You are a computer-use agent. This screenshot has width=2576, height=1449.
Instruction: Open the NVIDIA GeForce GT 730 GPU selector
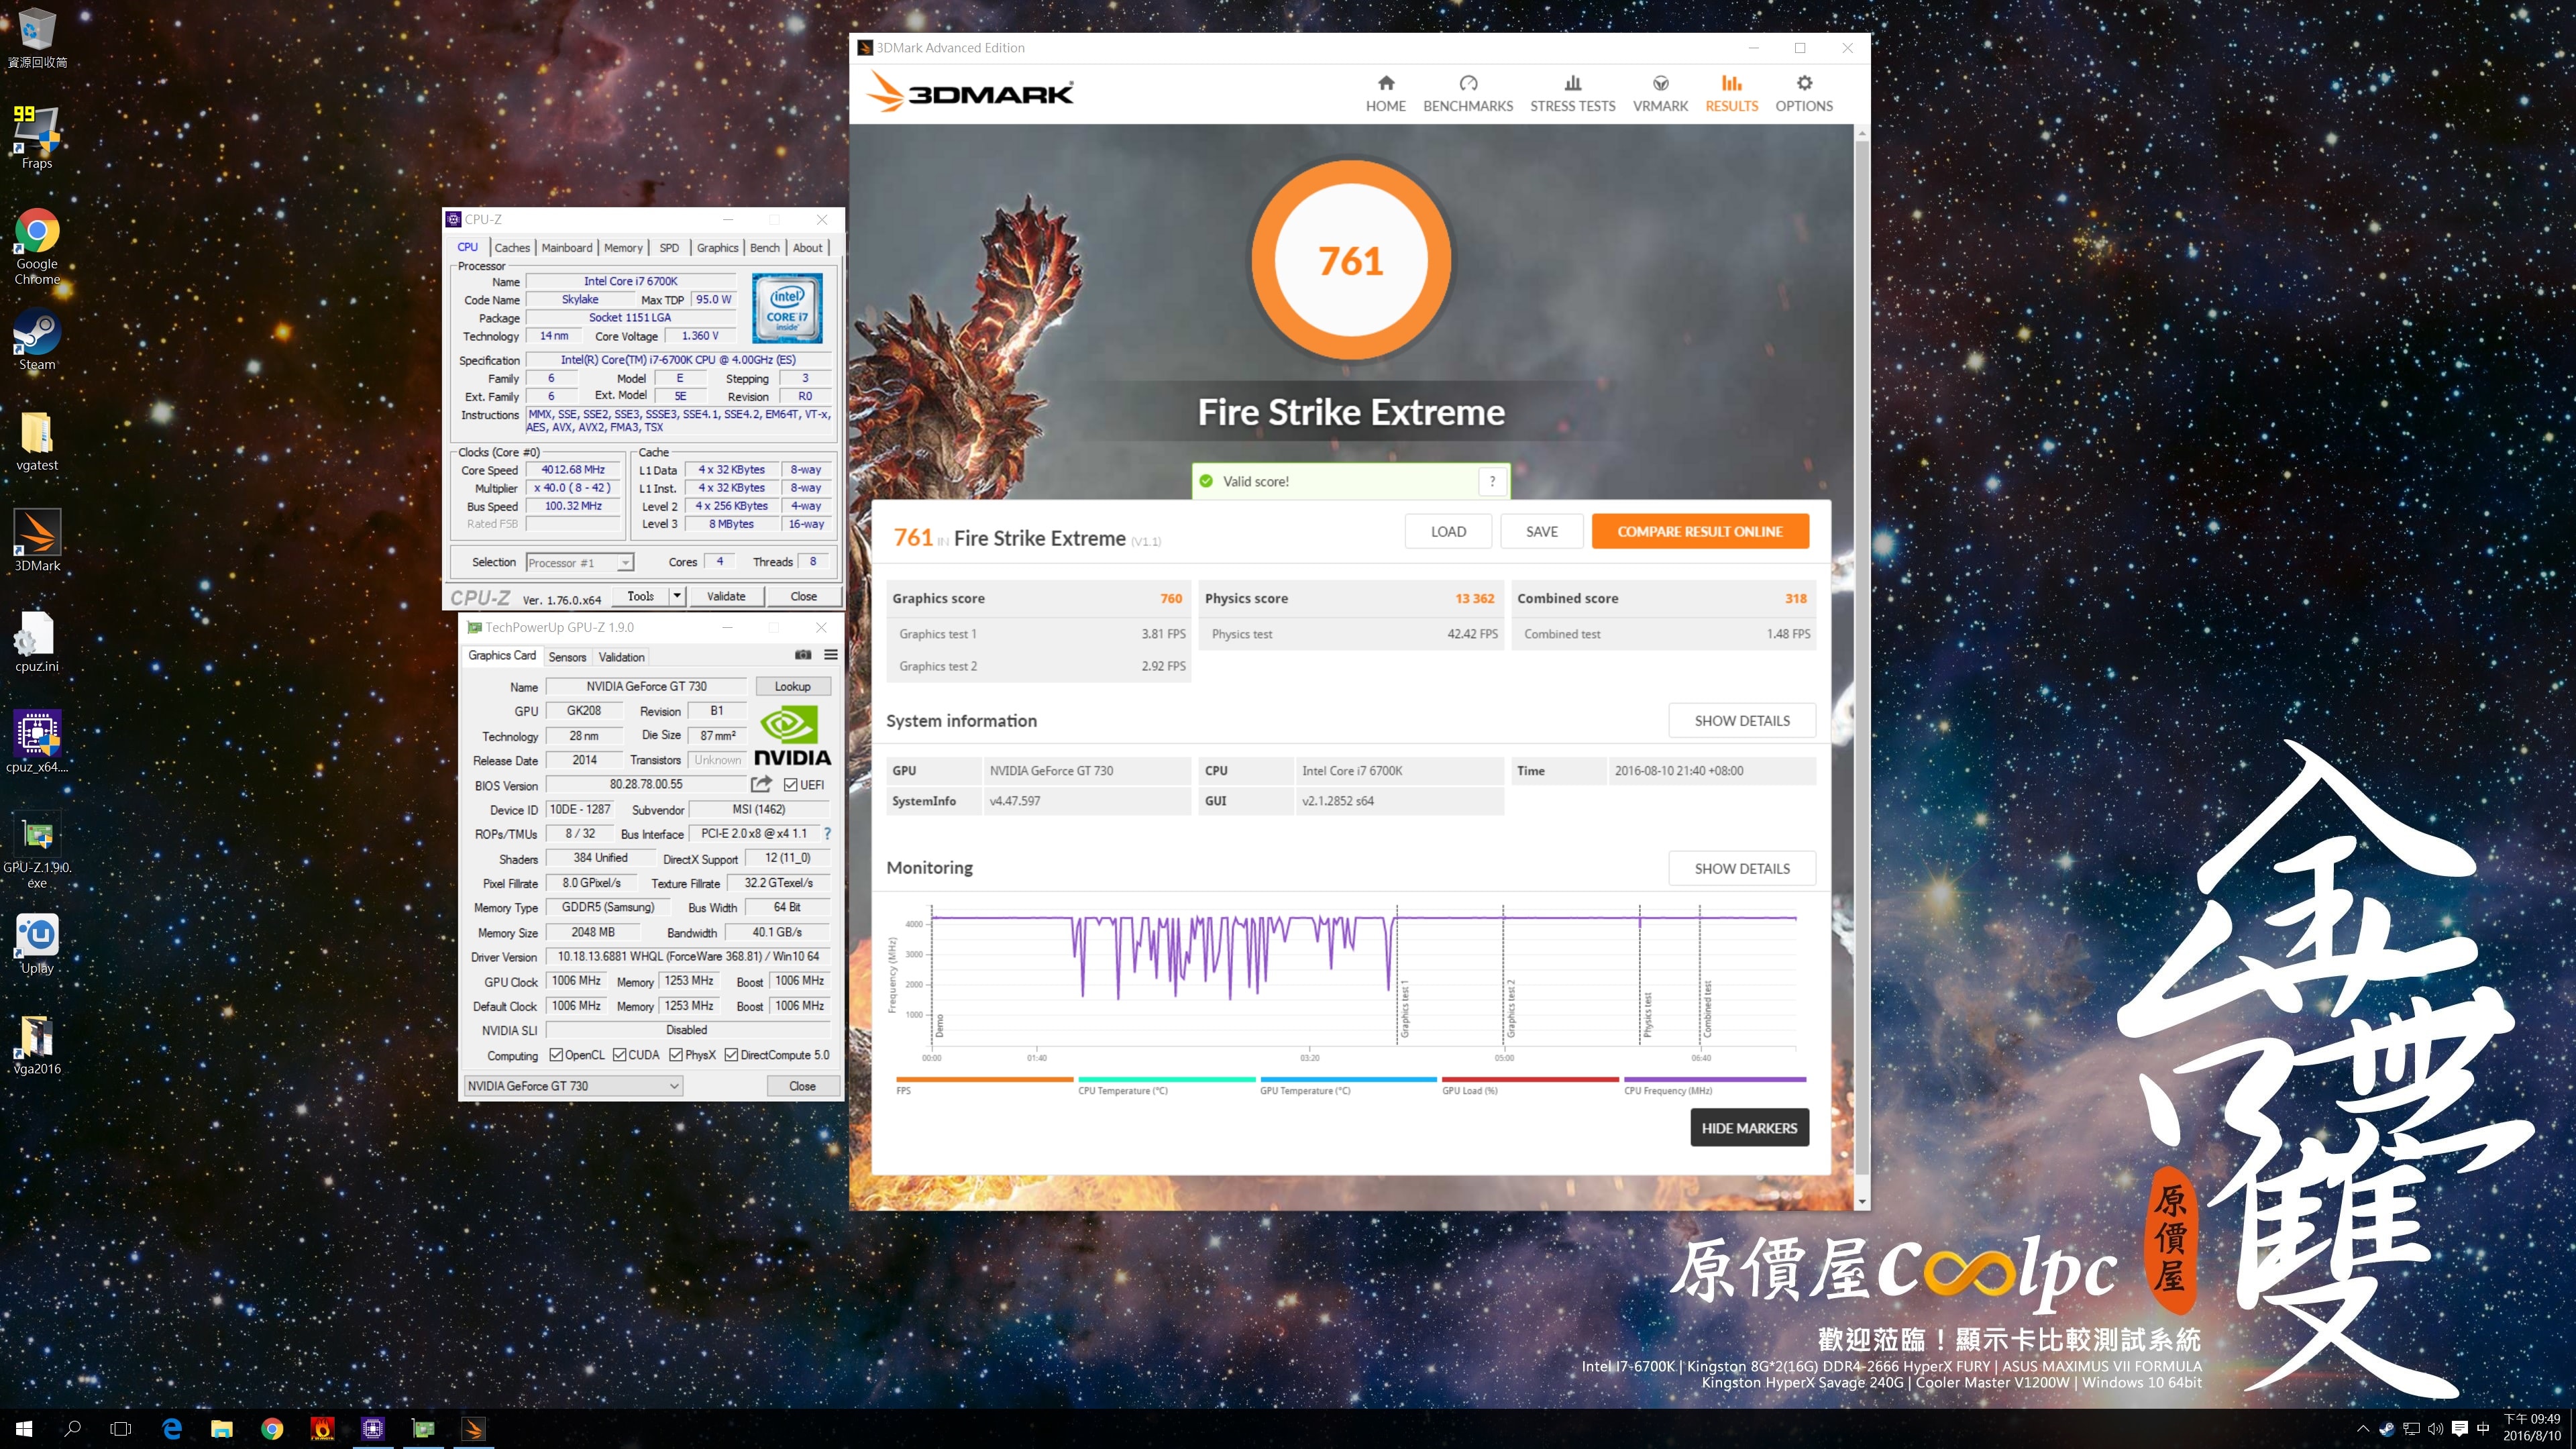(573, 1086)
